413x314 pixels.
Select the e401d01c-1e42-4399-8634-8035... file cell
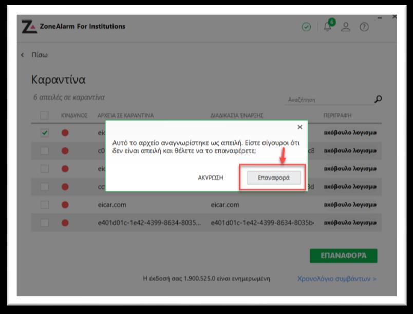[149, 223]
